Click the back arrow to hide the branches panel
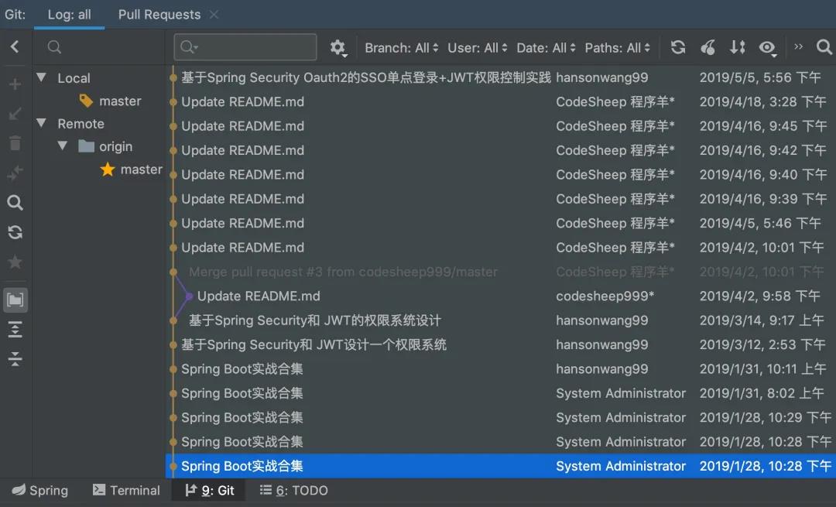Viewport: 836px width, 507px height. click(15, 47)
